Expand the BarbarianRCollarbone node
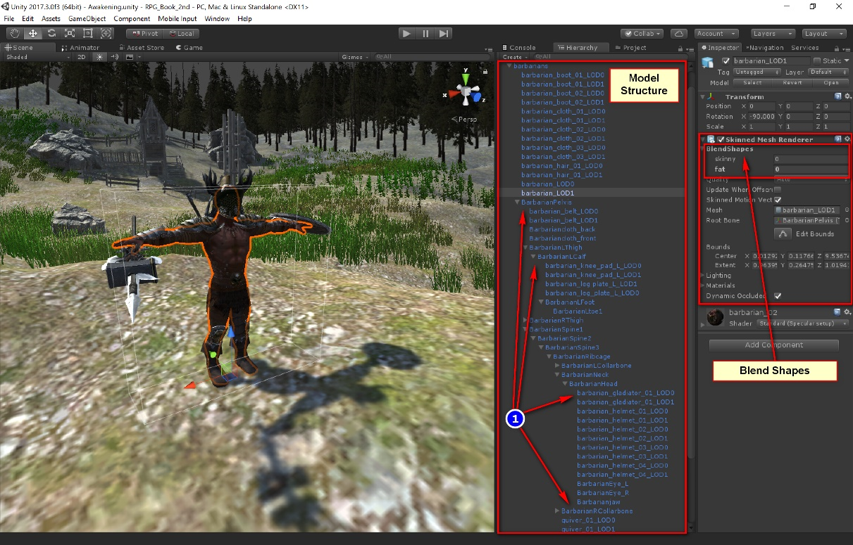This screenshot has height=545, width=853. click(x=557, y=511)
